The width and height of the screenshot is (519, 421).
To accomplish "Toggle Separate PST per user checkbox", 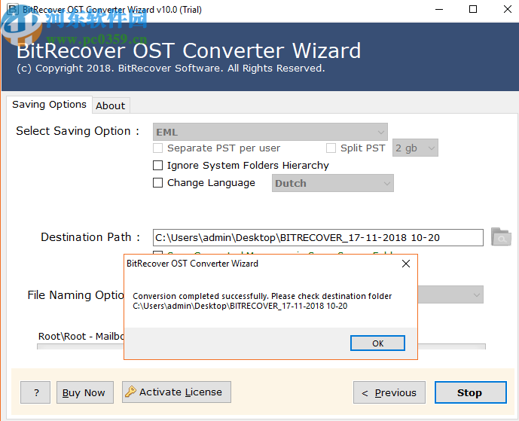I will tap(158, 148).
